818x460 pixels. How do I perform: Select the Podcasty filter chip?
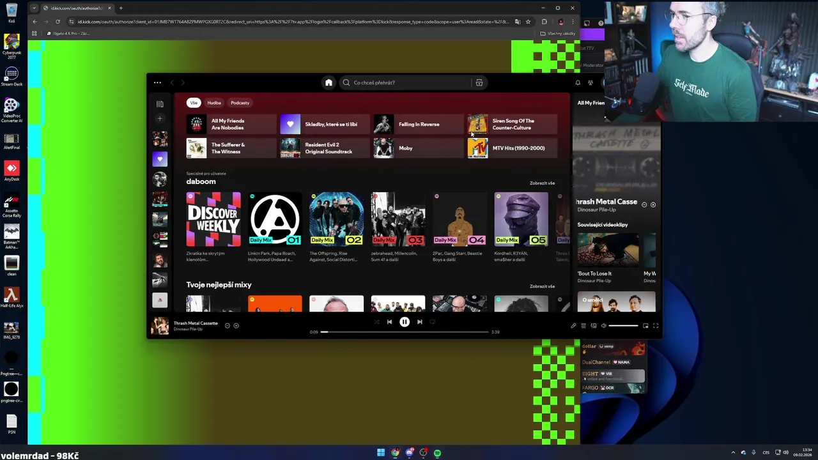(240, 102)
